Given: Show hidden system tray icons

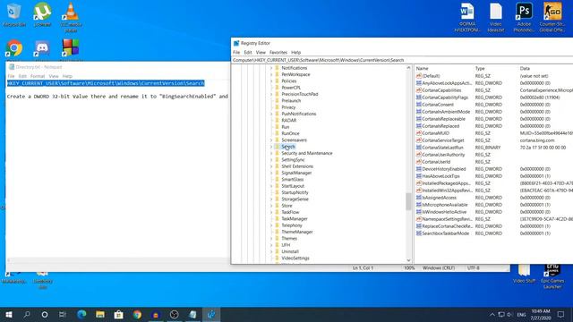Looking at the screenshot, I should tap(492, 314).
